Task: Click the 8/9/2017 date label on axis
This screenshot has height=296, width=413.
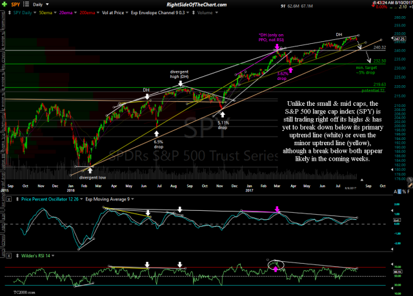Action: point(350,188)
